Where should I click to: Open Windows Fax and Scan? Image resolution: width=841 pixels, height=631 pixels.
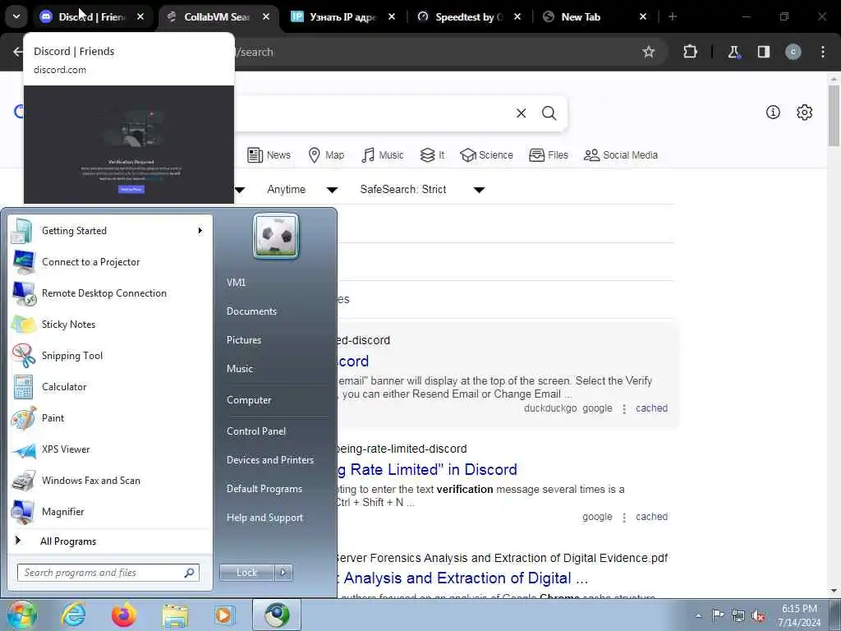coord(110,480)
